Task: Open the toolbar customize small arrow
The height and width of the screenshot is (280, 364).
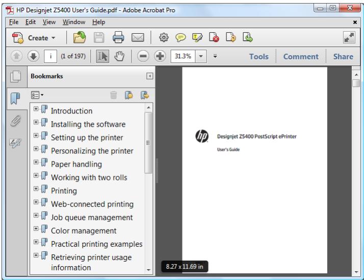Action: (215, 56)
